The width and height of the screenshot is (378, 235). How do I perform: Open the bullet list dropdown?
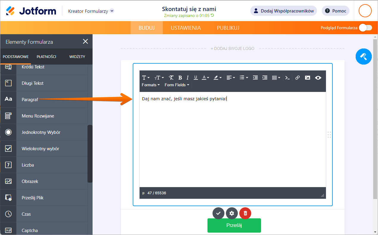coord(244,78)
